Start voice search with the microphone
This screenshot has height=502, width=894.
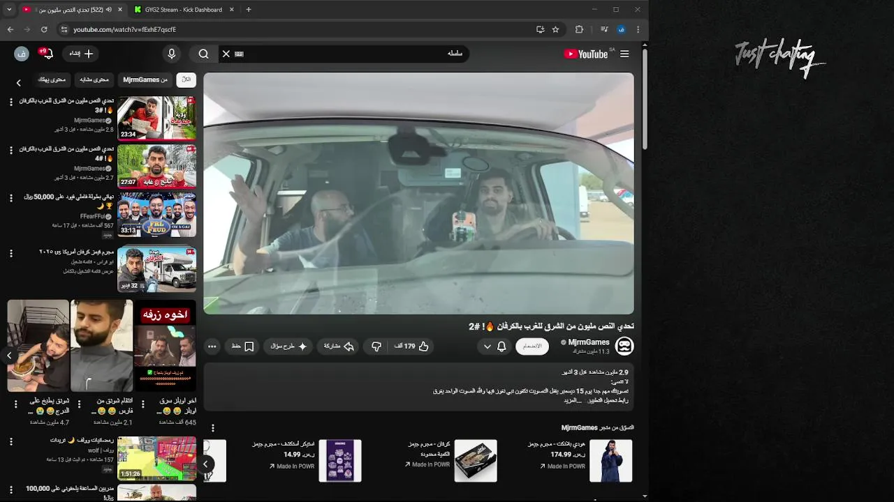click(172, 54)
